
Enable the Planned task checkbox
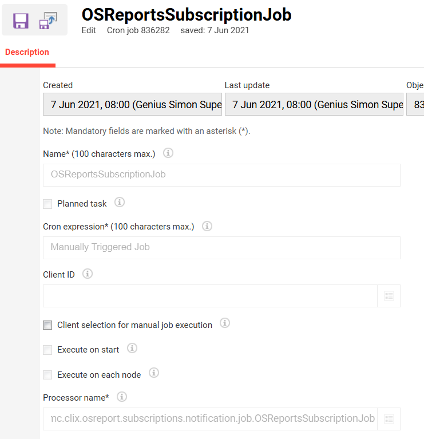(47, 204)
